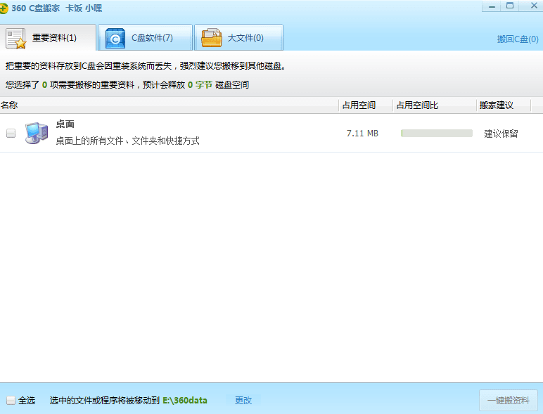
Task: Click the 重要资料 document star icon
Action: pyautogui.click(x=16, y=38)
